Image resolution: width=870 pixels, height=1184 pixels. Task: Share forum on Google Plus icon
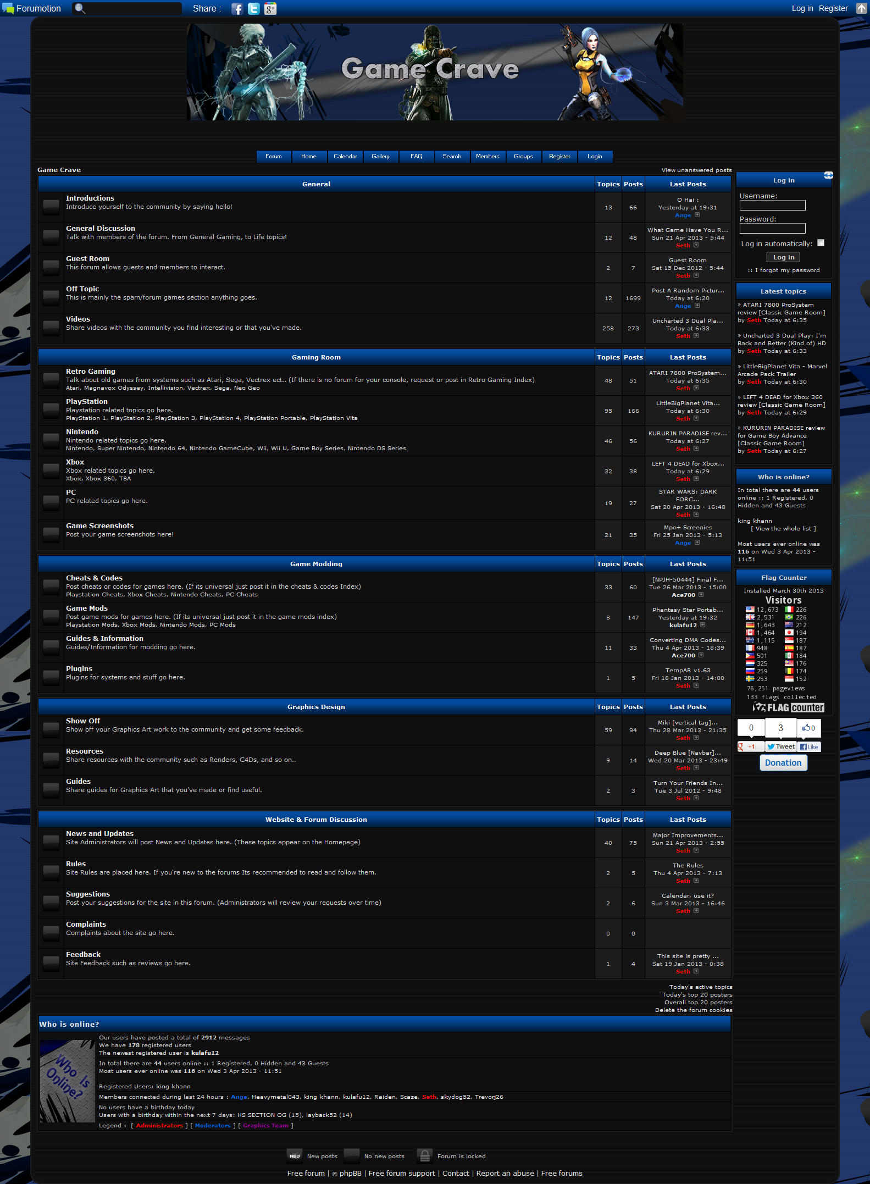pyautogui.click(x=270, y=9)
